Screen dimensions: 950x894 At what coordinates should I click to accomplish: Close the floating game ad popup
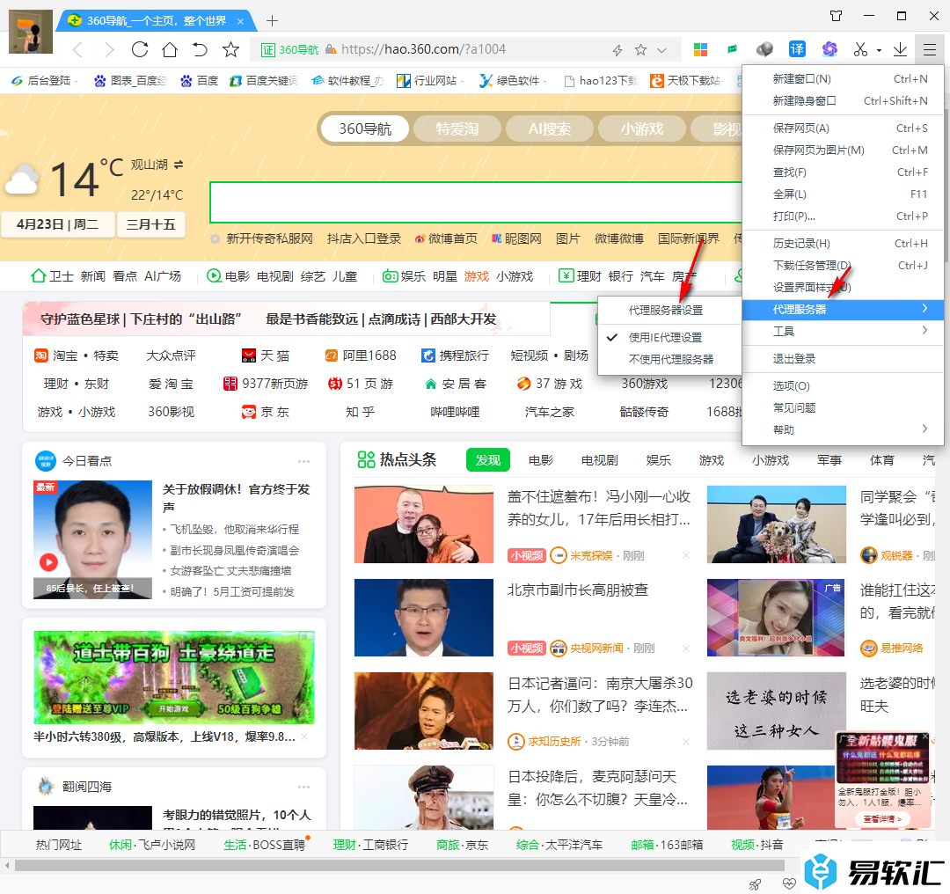click(x=924, y=737)
